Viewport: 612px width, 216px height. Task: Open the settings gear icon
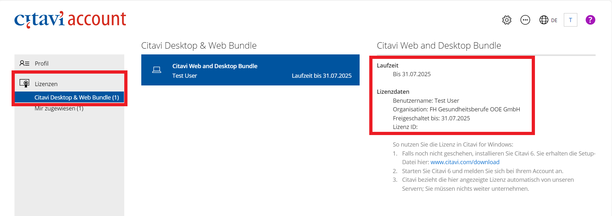point(507,20)
